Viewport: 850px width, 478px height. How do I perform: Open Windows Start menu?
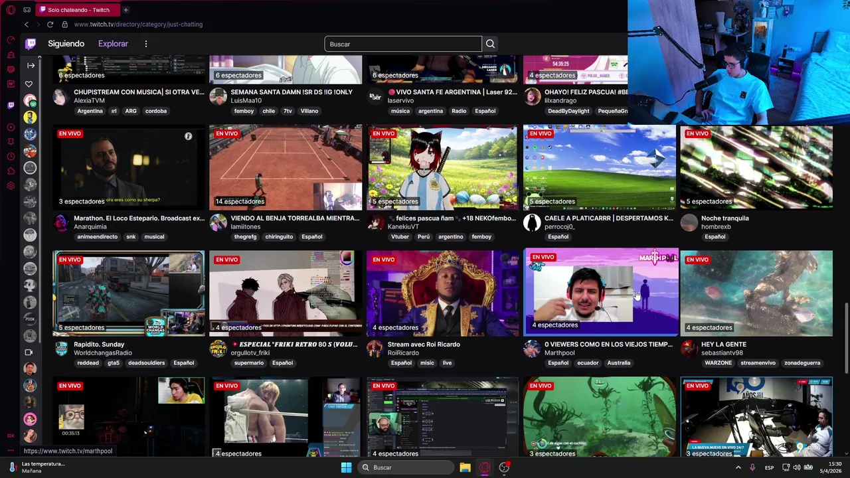346,467
